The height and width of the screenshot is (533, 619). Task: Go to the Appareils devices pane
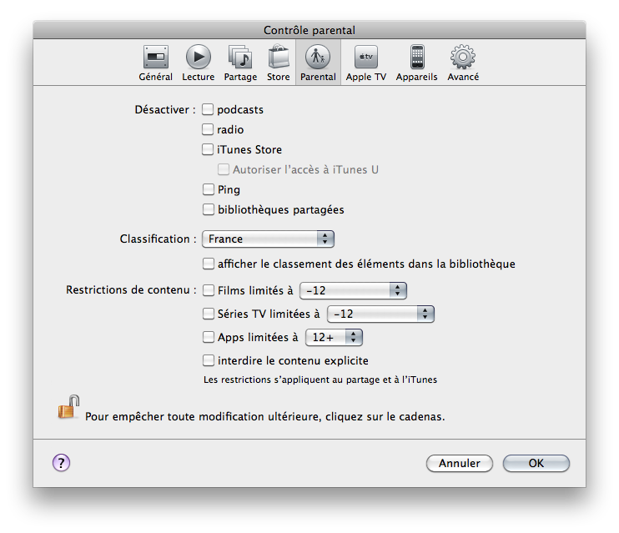416,63
